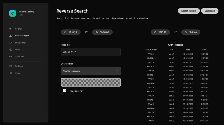Select the KBC424 row at 01:38:46
Viewport: 224px width, 125px height.
click(x=175, y=67)
